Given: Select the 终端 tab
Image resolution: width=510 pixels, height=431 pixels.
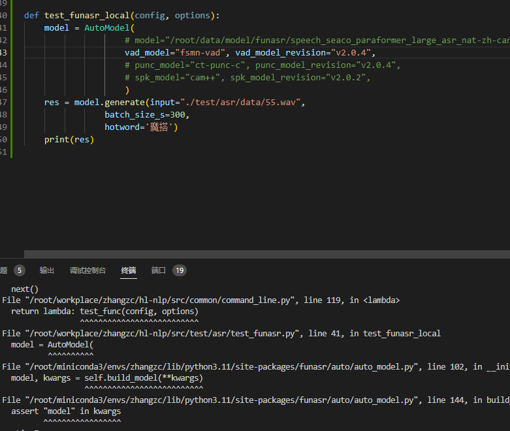Looking at the screenshot, I should pyautogui.click(x=129, y=270).
